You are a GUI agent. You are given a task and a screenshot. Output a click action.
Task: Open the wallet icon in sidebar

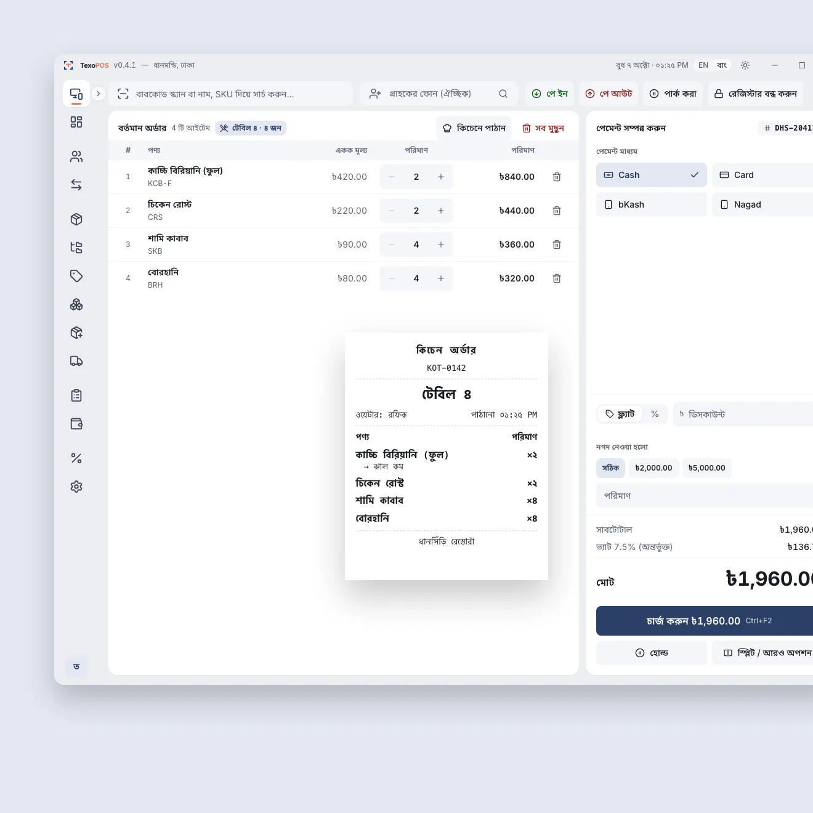[x=76, y=424]
